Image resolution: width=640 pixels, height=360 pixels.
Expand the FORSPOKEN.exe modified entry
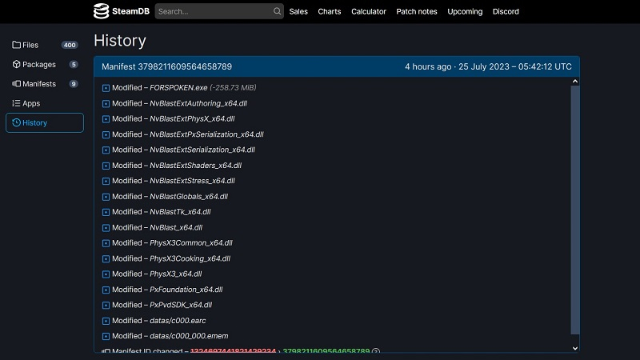click(x=106, y=88)
